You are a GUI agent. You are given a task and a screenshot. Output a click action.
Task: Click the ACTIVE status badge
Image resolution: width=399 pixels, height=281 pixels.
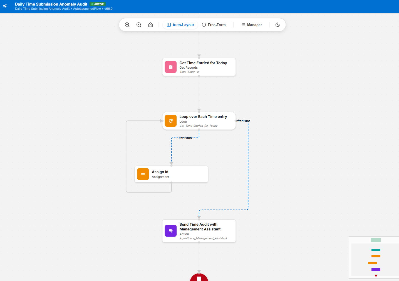pos(98,4)
